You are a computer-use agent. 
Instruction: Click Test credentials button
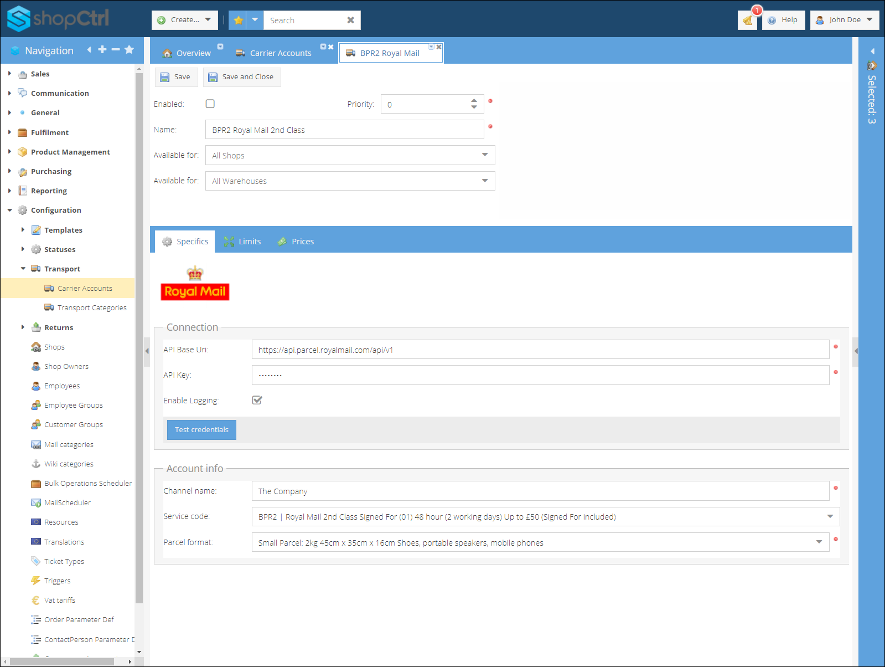201,430
